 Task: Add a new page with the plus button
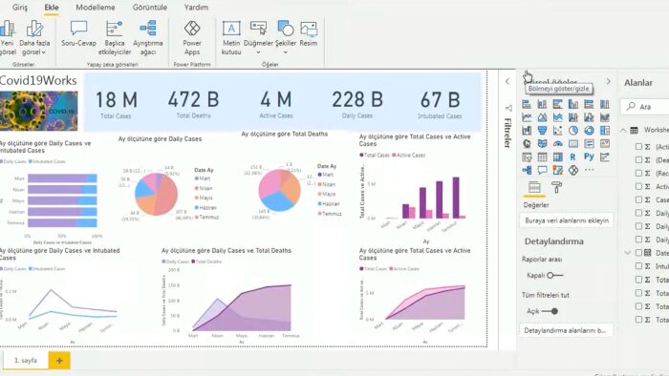click(59, 361)
